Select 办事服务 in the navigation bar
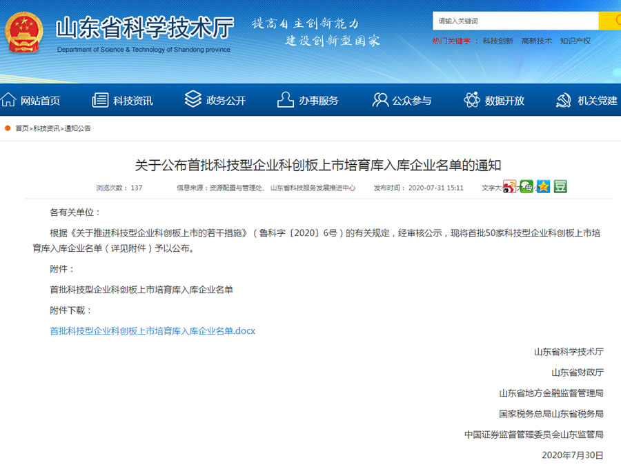 pyautogui.click(x=308, y=101)
